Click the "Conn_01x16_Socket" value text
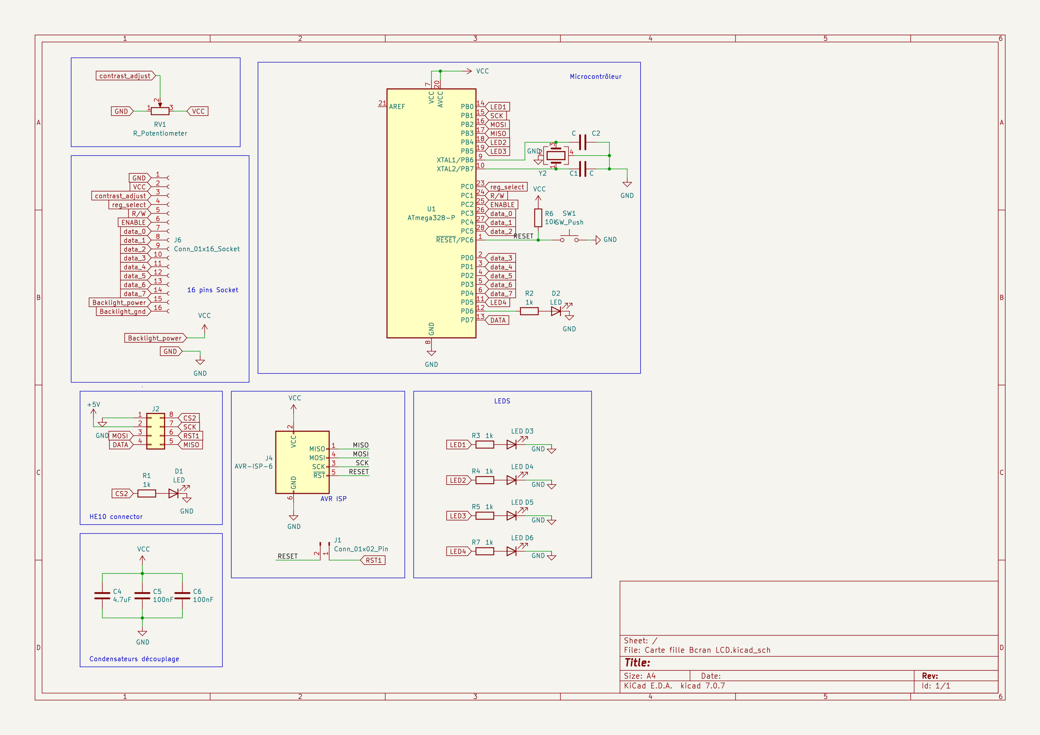The height and width of the screenshot is (735, 1040). coord(207,249)
